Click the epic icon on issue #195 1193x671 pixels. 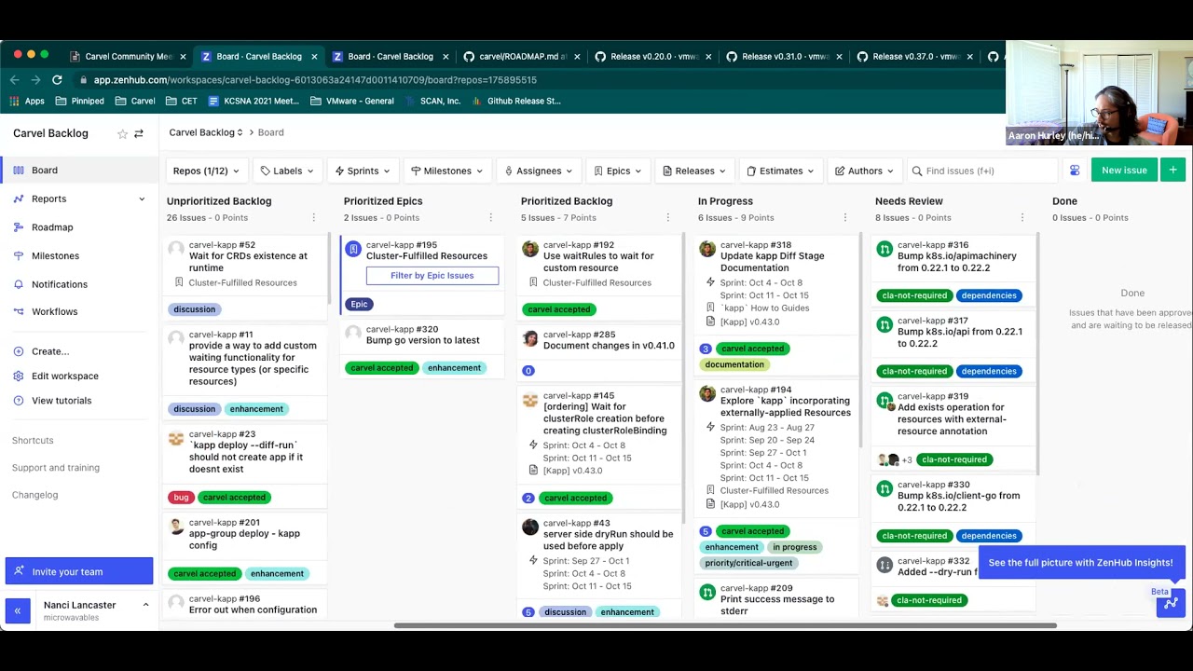tap(353, 249)
